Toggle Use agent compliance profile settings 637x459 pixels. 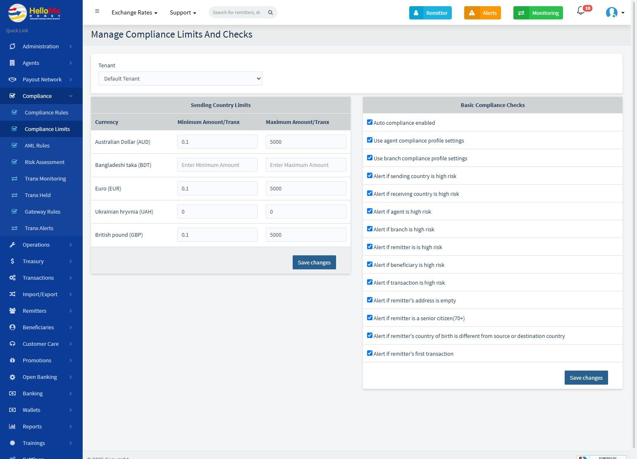click(370, 140)
